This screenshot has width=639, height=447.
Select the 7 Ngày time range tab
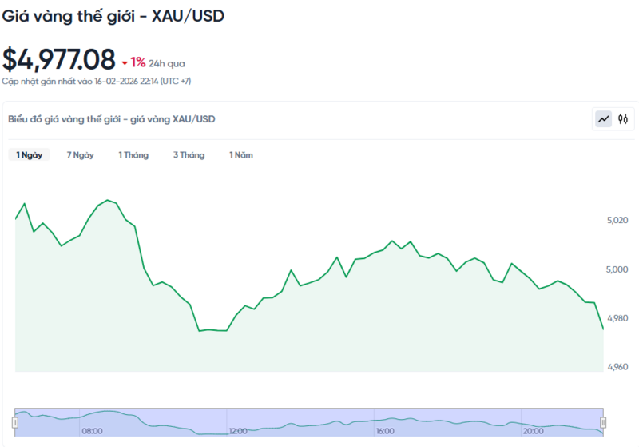(80, 155)
